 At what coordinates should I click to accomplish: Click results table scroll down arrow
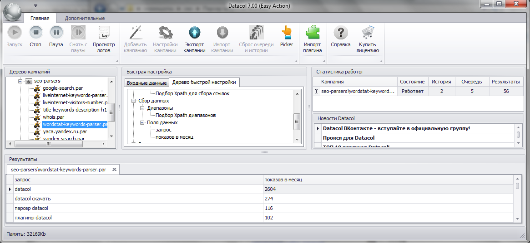click(518, 219)
